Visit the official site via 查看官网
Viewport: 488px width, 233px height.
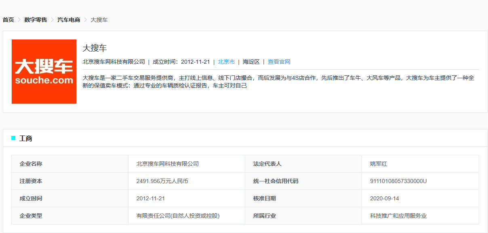(x=278, y=62)
